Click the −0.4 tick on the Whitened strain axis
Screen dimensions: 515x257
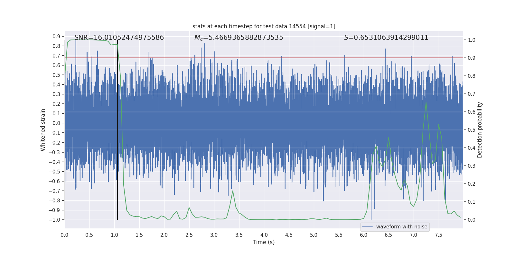pyautogui.click(x=54, y=162)
